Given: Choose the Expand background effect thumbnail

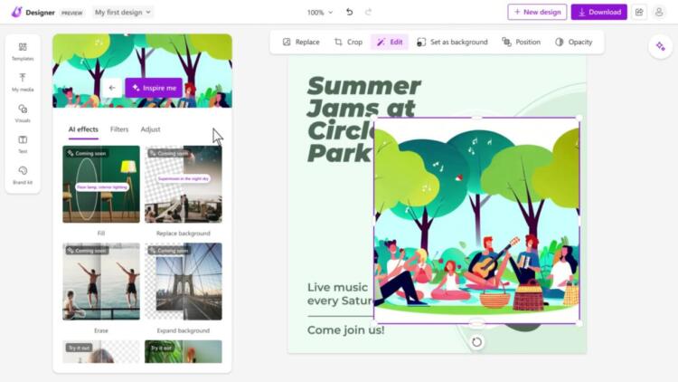Looking at the screenshot, I should coord(183,281).
